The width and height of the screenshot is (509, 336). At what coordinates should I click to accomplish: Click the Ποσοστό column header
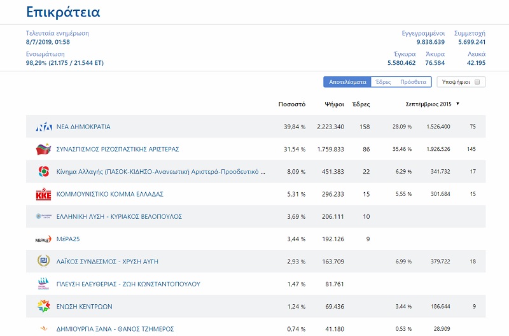coord(292,104)
